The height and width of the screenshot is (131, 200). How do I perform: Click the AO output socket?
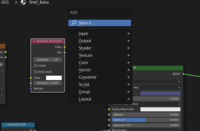(x=65, y=52)
